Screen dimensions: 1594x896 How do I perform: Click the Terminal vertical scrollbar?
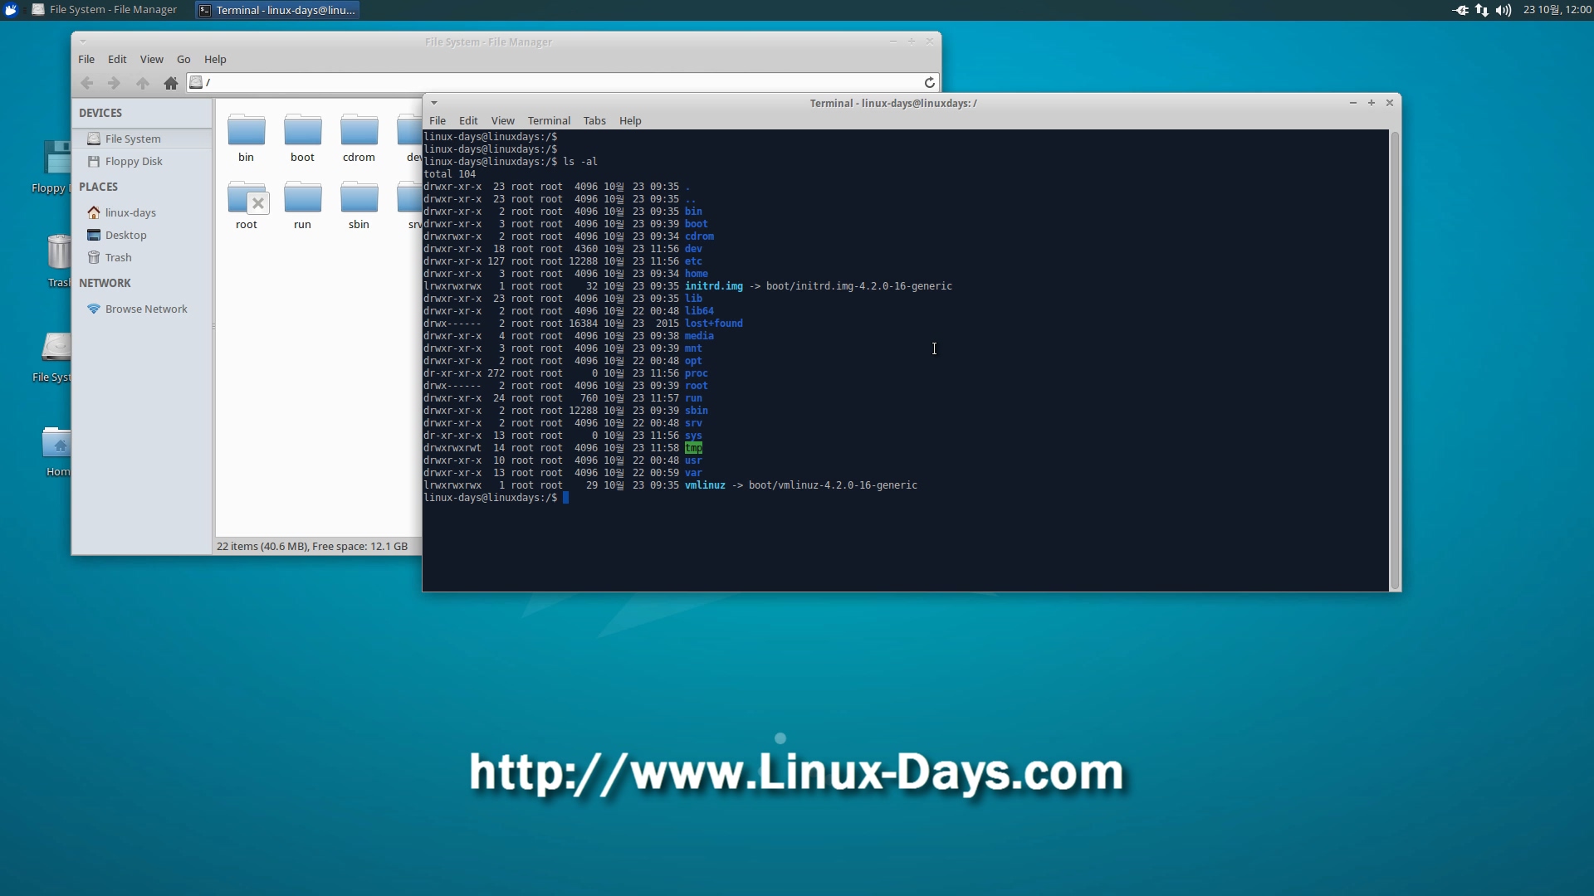coord(1395,359)
